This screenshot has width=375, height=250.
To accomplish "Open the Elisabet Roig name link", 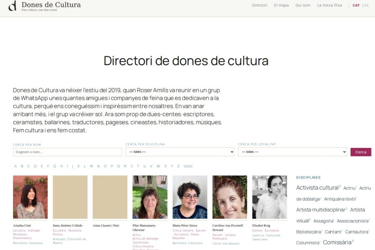I will click(x=261, y=225).
